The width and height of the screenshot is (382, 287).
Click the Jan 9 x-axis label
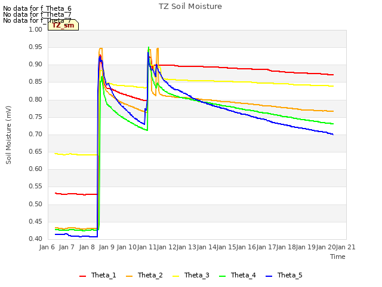tap(106, 247)
